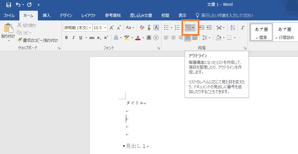
Task: Click the Save icon in quick access toolbar
Action: [x=8, y=5]
